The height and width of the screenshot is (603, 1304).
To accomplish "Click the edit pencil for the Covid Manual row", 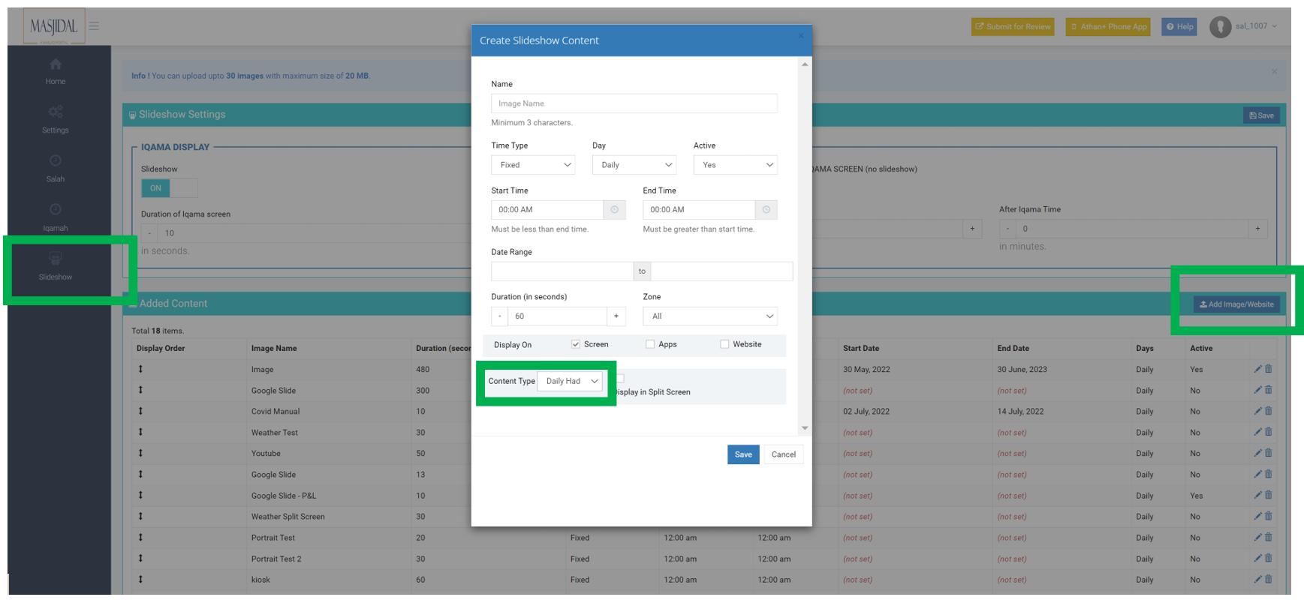I will 1257,411.
